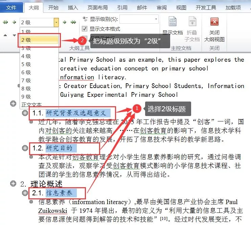Click 显示文档 label button

tap(173, 33)
